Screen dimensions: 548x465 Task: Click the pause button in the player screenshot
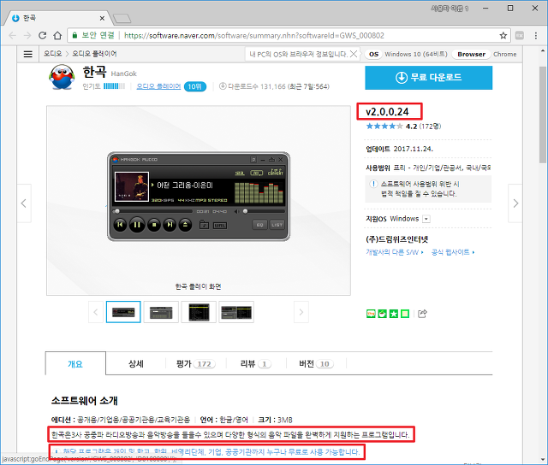coord(137,225)
